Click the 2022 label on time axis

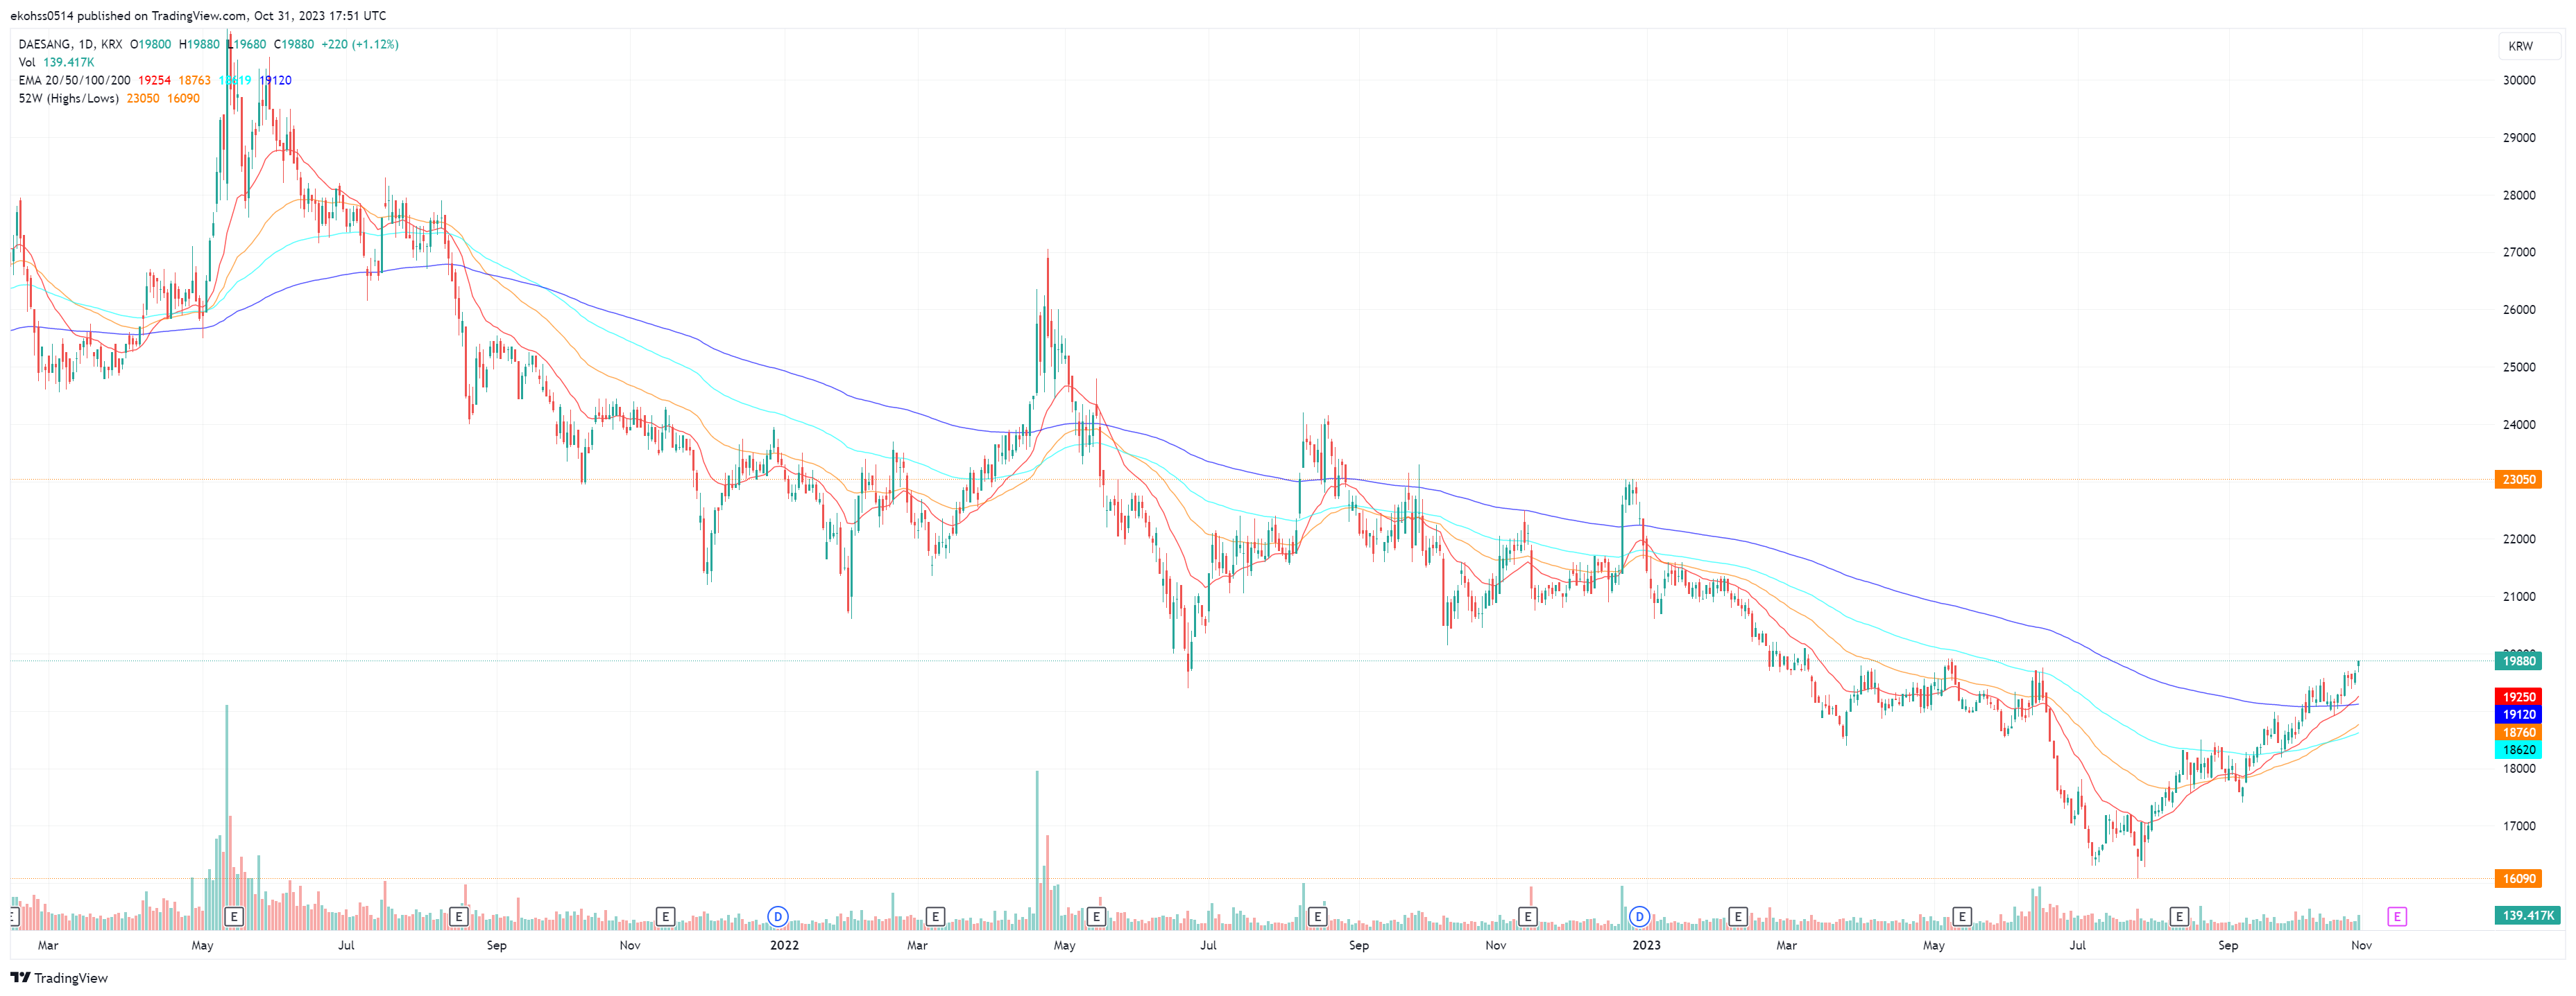click(x=784, y=945)
